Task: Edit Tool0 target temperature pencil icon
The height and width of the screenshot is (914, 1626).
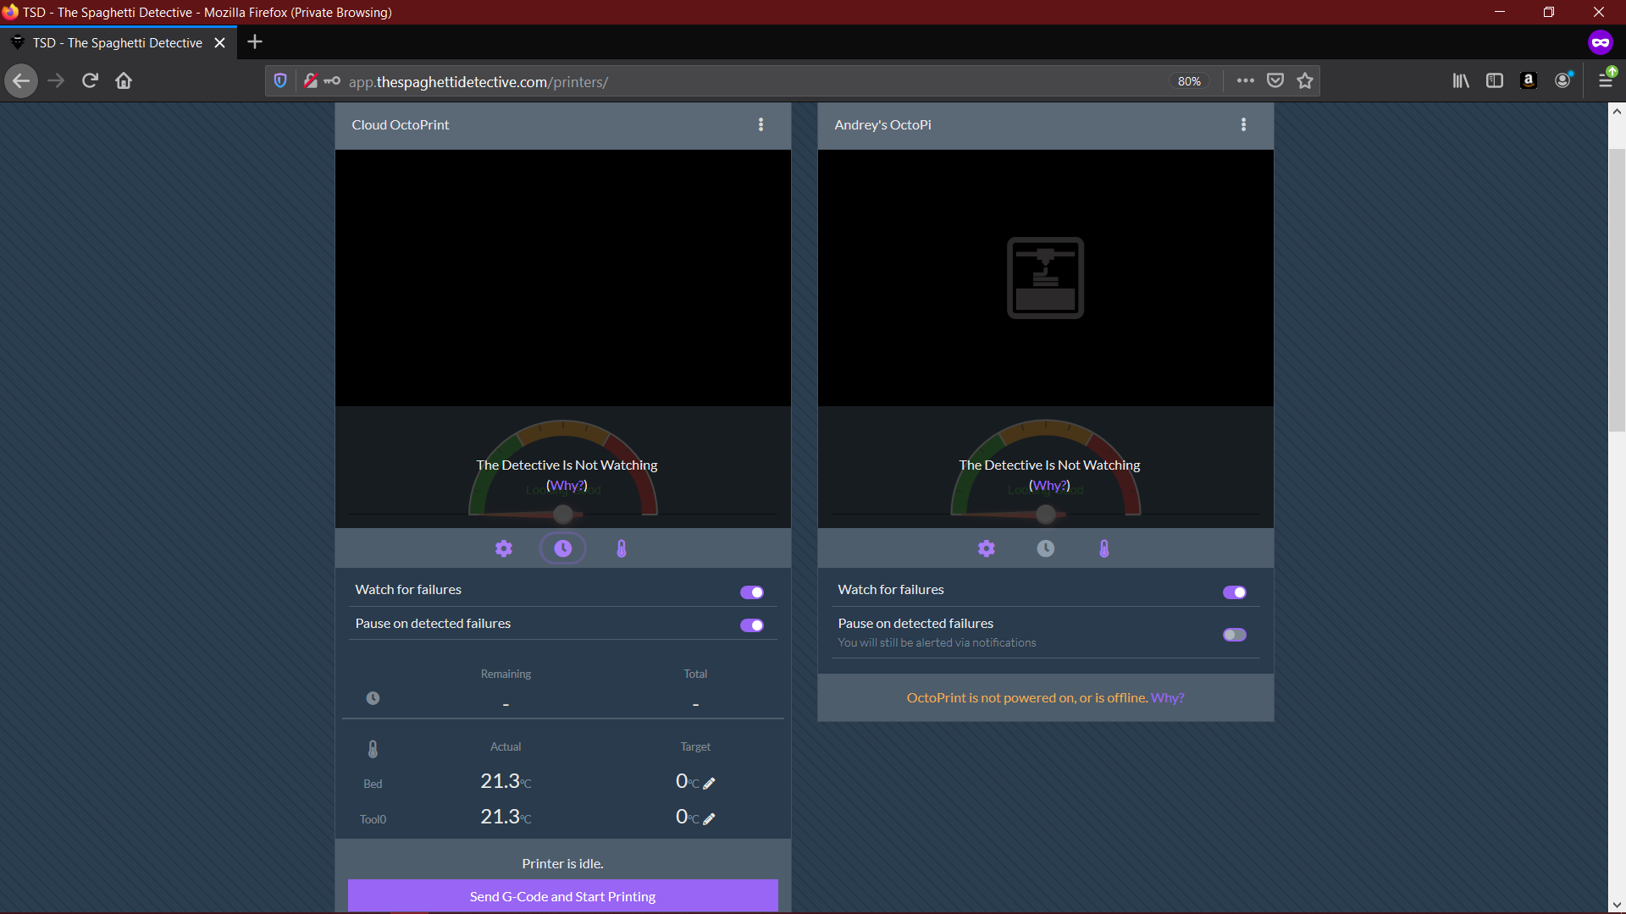Action: 710,818
